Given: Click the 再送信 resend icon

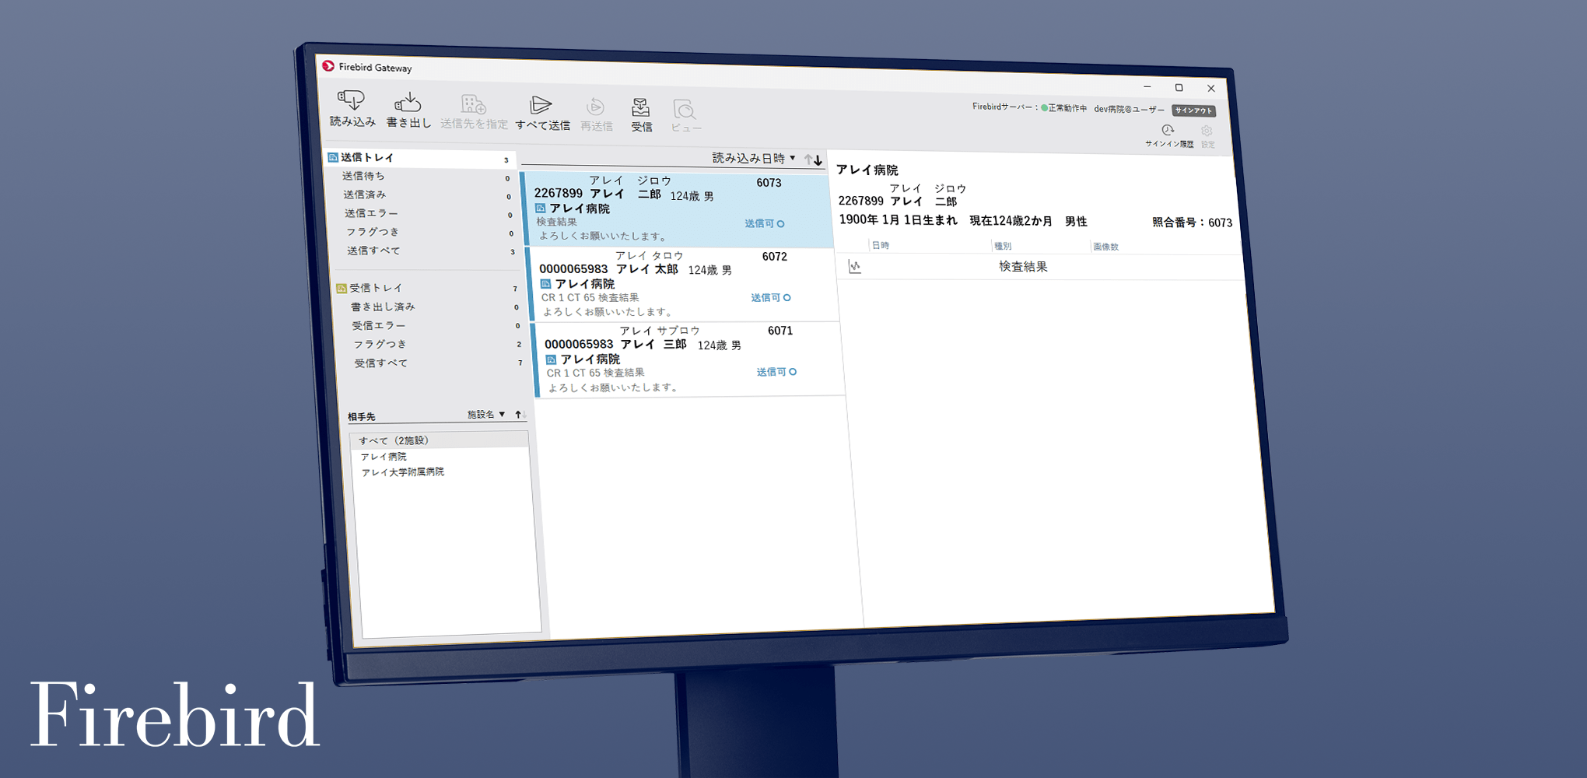Looking at the screenshot, I should 595,107.
